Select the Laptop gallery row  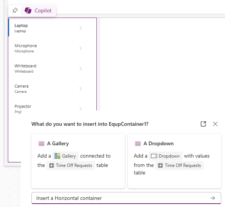pyautogui.click(x=52, y=28)
